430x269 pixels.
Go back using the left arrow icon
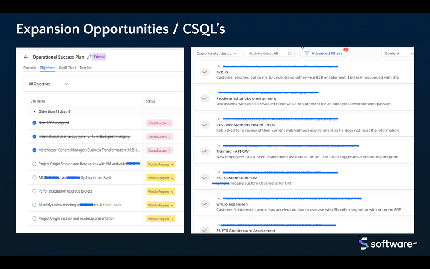click(26, 57)
